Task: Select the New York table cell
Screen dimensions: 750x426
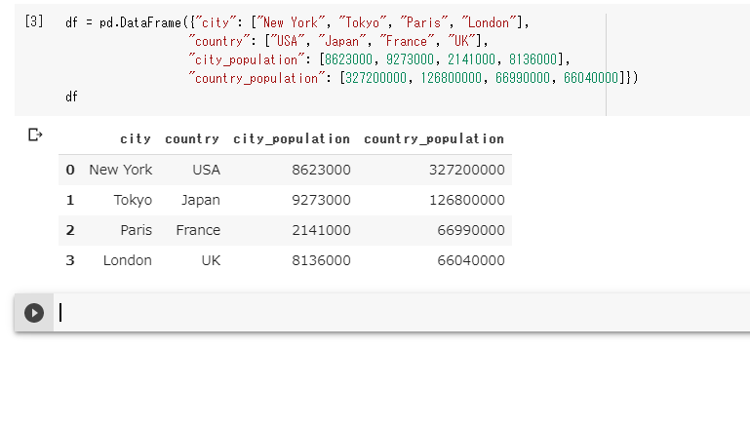Action: coord(121,170)
